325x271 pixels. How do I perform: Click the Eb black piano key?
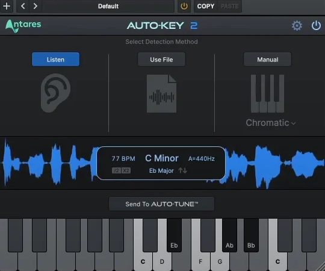point(174,235)
